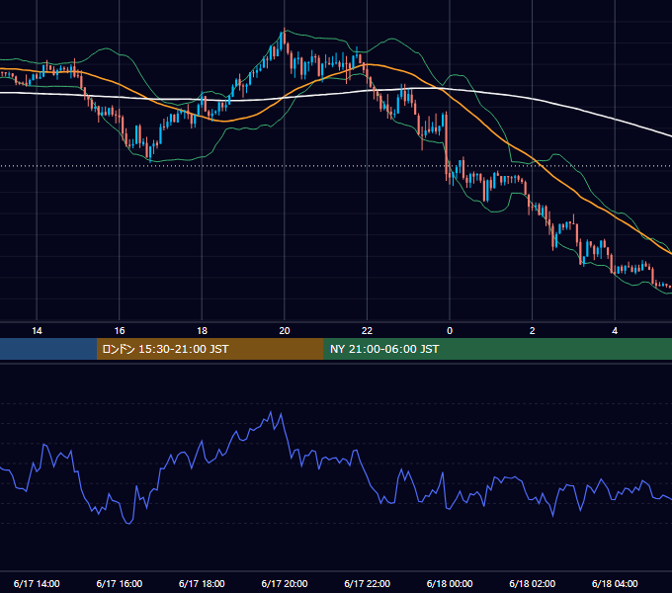This screenshot has height=593, width=672.
Task: Click the 6/17 18:00 label on indicator axis
Action: (x=202, y=583)
